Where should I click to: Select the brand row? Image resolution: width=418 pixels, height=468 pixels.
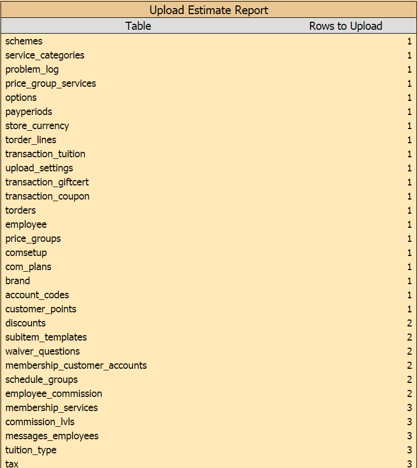click(x=209, y=281)
